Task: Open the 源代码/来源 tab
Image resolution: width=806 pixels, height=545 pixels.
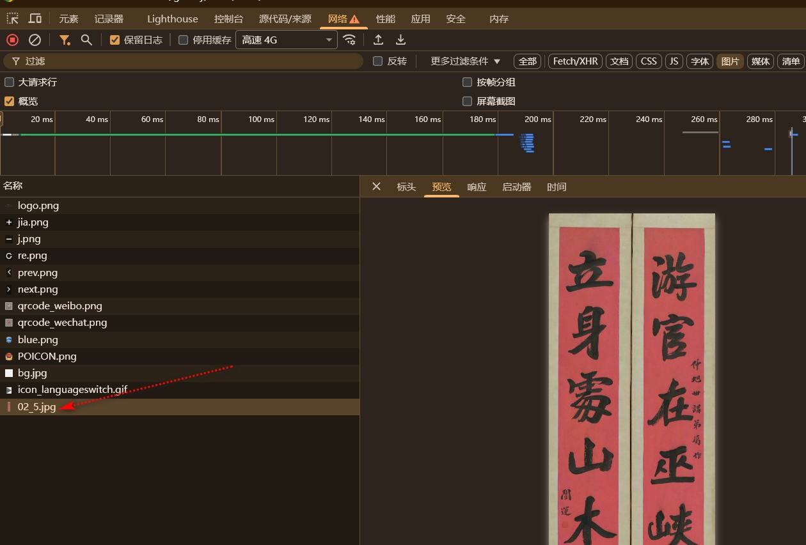Action: pos(285,19)
